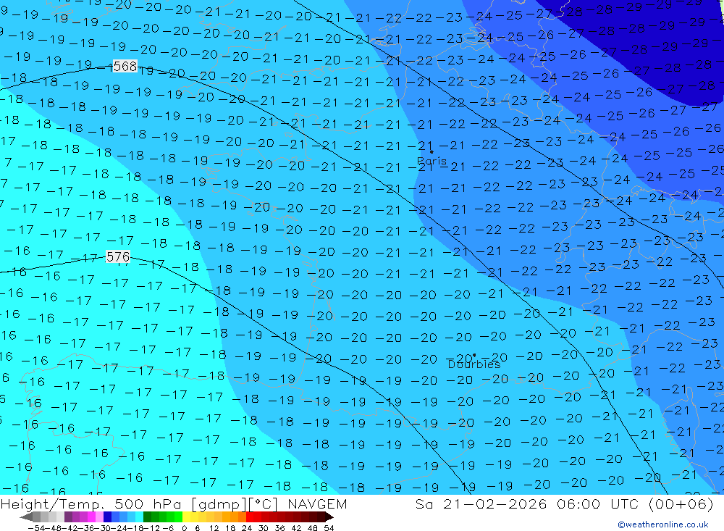Click the date 'Sa 21-02-2026'
This screenshot has height=531, width=724.
point(481,503)
